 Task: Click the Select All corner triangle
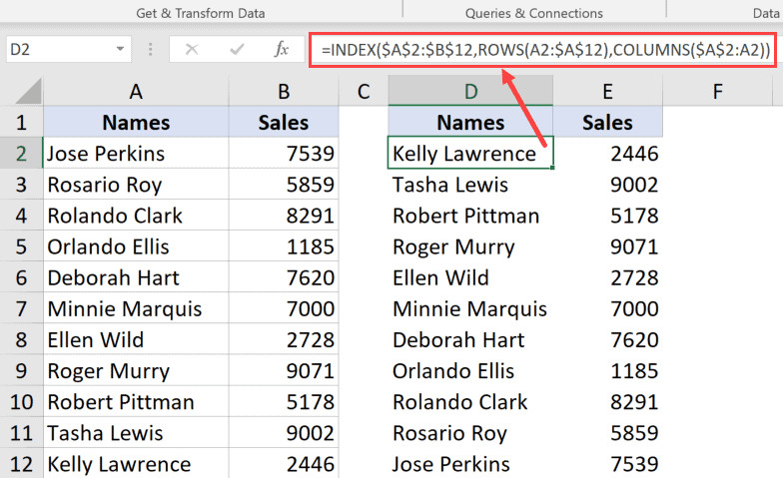point(28,91)
